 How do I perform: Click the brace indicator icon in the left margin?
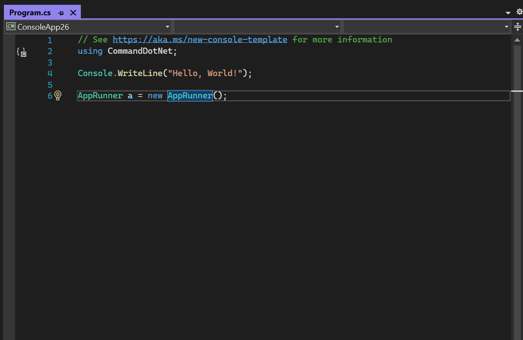21,52
